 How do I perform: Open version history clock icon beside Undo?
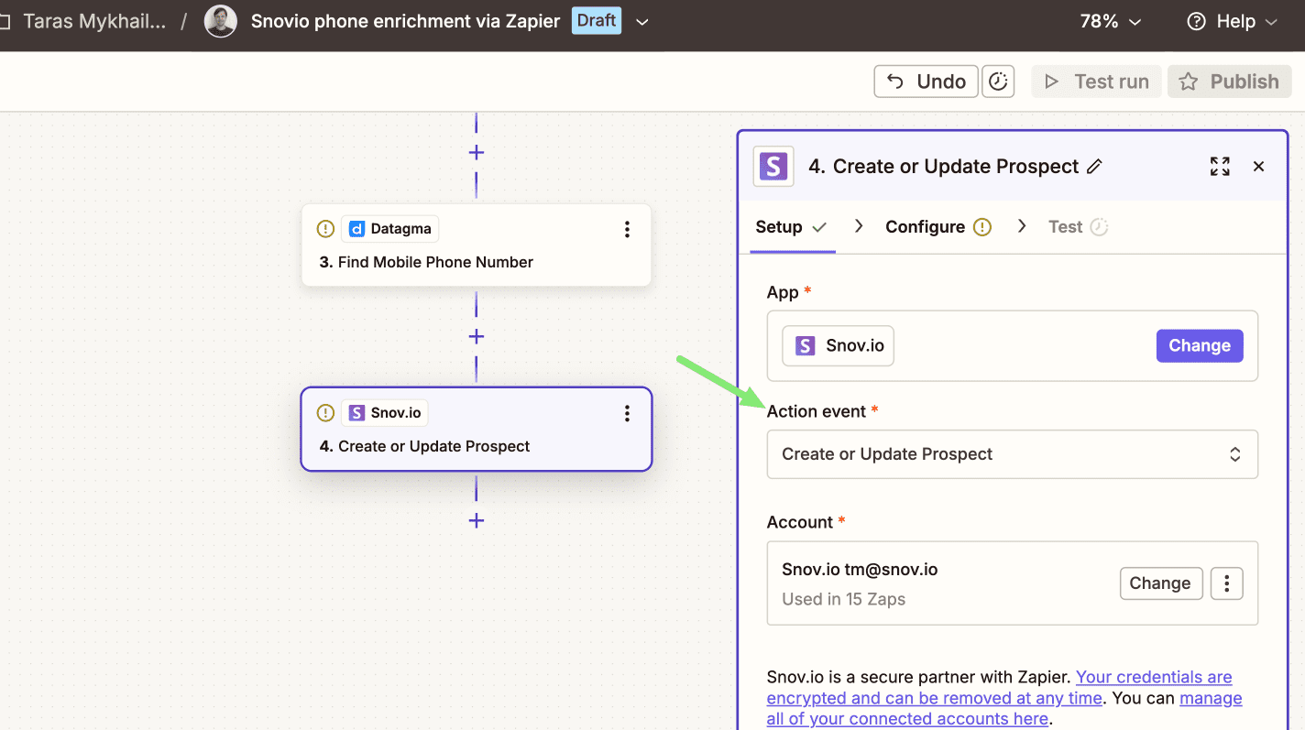pos(998,82)
